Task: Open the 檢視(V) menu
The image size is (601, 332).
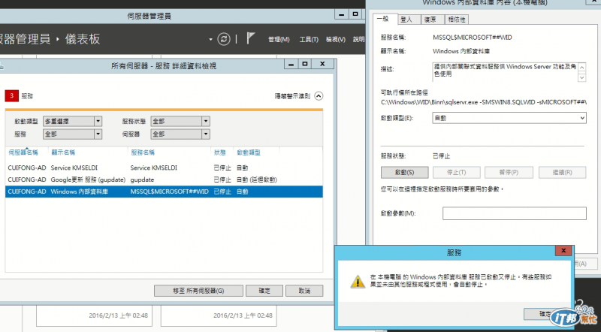Action: coord(335,40)
